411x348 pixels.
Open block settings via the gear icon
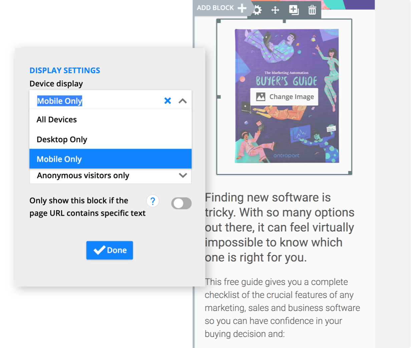(x=257, y=10)
